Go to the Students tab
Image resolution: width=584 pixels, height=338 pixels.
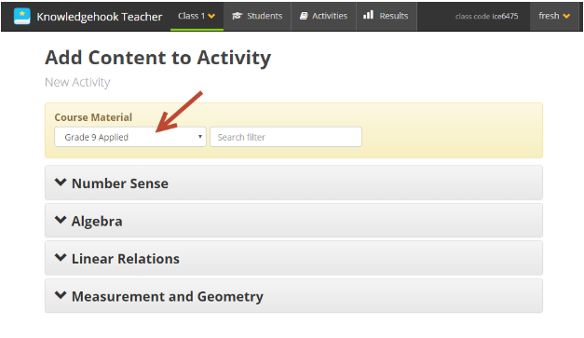coord(257,16)
